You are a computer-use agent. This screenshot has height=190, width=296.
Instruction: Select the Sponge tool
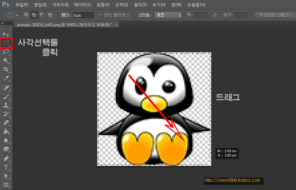click(x=6, y=149)
